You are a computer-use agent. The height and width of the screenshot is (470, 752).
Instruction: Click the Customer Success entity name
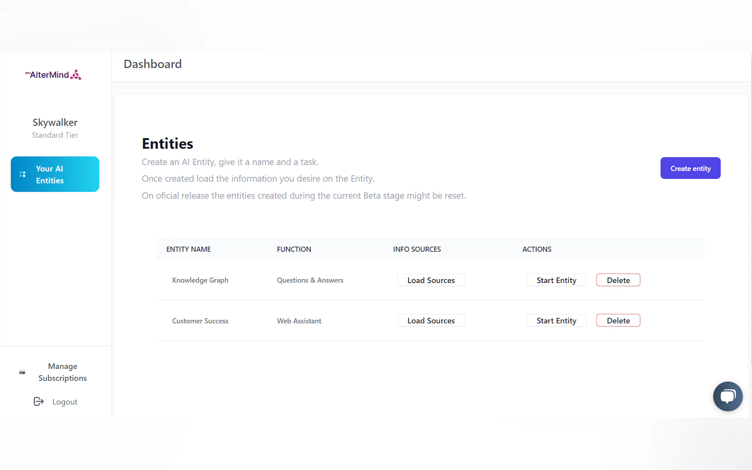click(200, 321)
